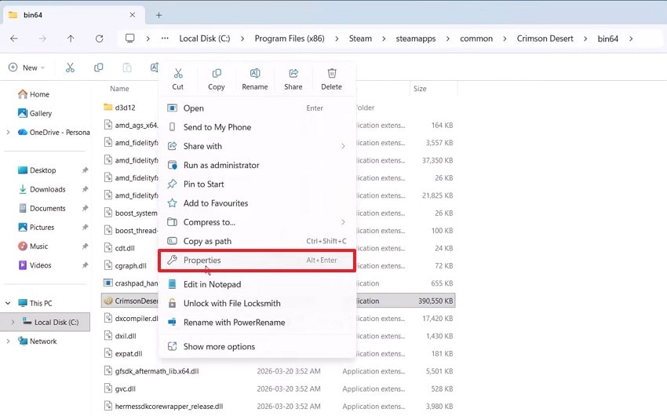The width and height of the screenshot is (667, 416).
Task: Click Local Disk (C:) breadcrumb
Action: click(x=205, y=38)
